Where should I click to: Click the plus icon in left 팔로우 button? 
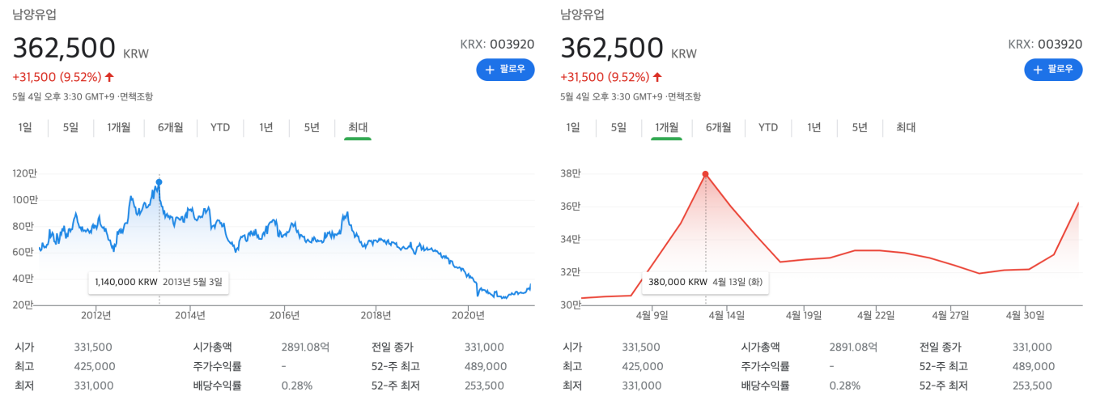pos(490,70)
